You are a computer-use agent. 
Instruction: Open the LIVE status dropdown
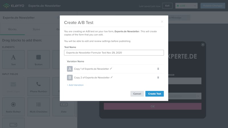click(186, 6)
